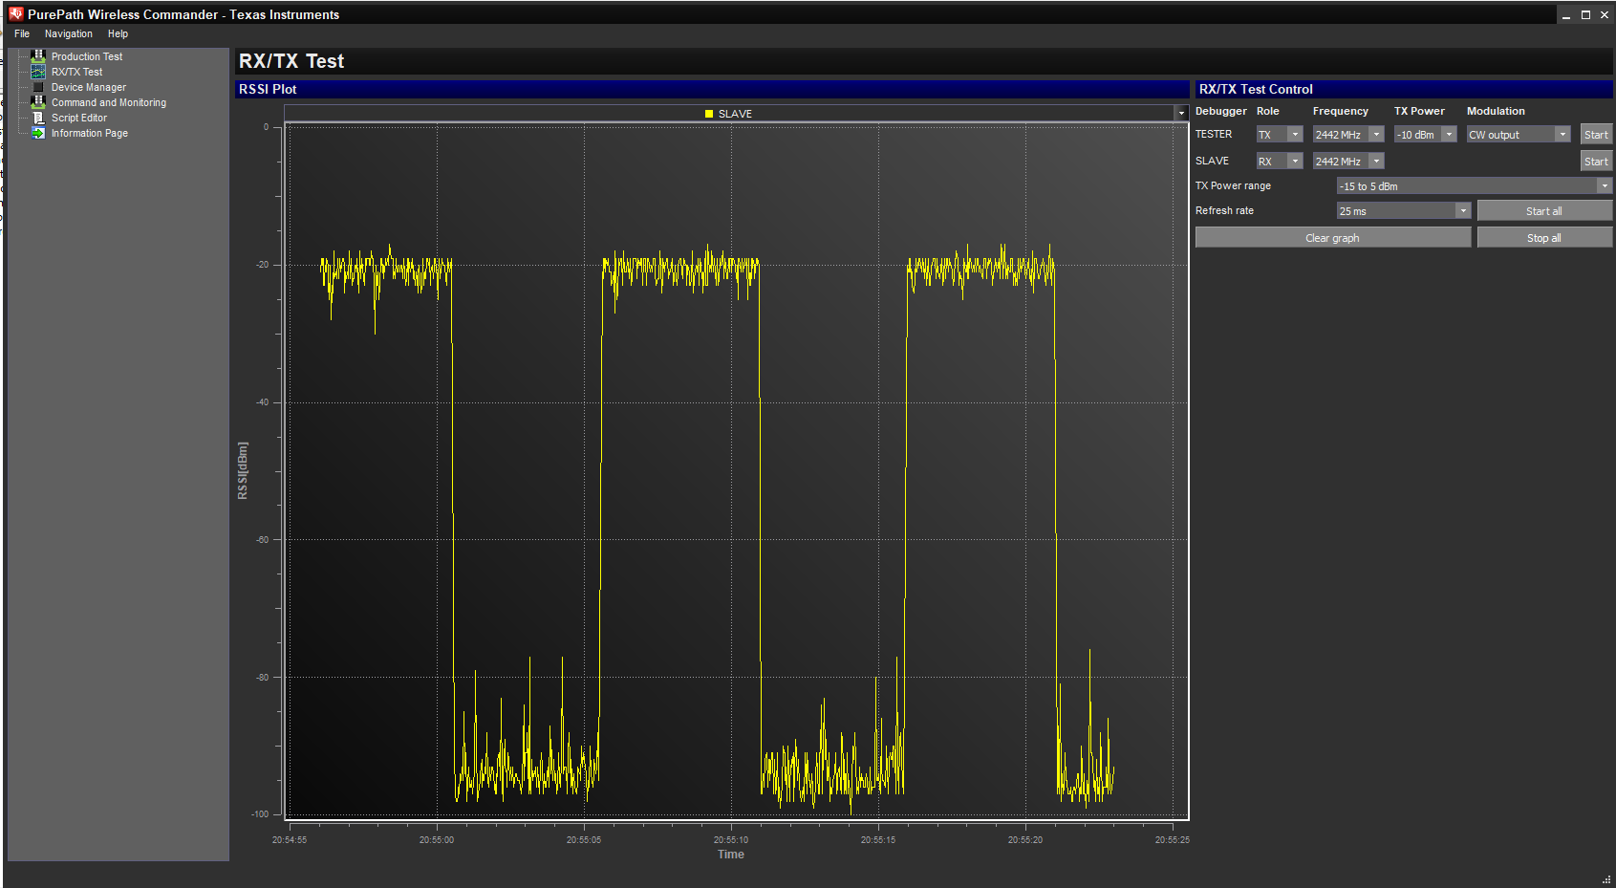Screen dimensions: 1616x888
Task: Click the Texas Instruments app icon in title bar
Action: click(16, 14)
